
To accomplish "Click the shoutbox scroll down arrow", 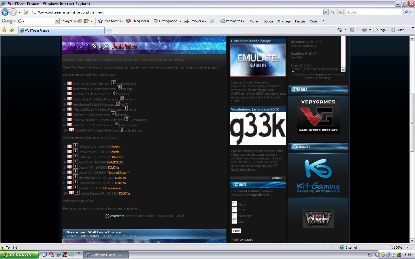I will [x=343, y=70].
